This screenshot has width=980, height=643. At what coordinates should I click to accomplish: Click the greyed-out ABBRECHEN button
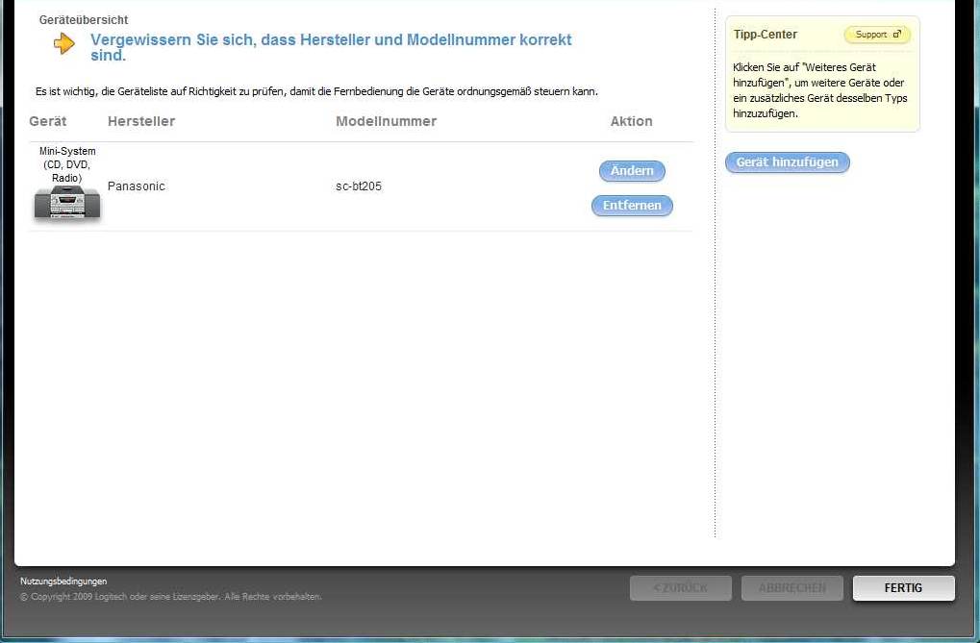pos(792,588)
